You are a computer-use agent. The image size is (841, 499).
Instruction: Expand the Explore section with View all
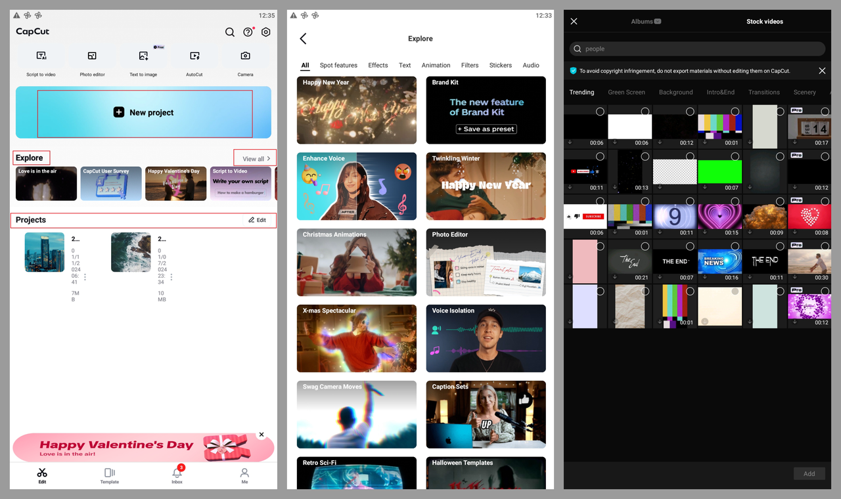(254, 158)
